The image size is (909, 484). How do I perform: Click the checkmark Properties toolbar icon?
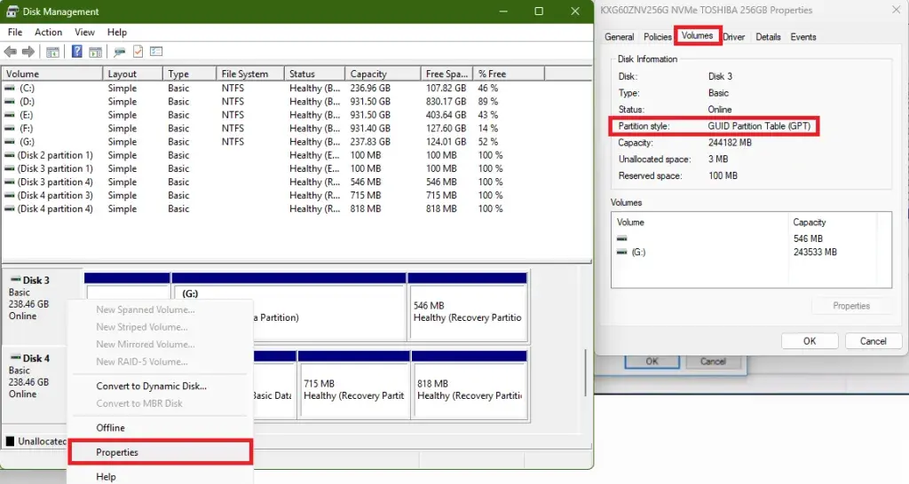[x=138, y=51]
